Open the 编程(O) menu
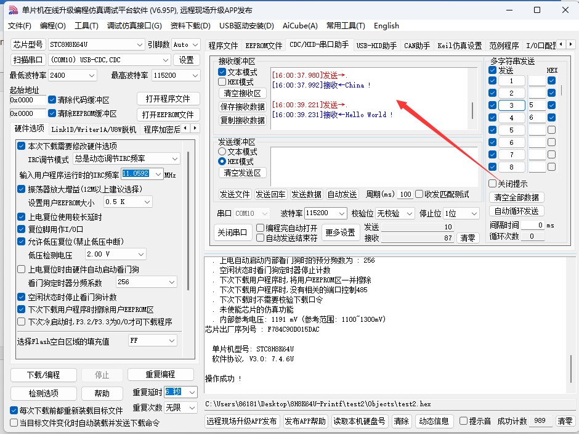 (53, 25)
